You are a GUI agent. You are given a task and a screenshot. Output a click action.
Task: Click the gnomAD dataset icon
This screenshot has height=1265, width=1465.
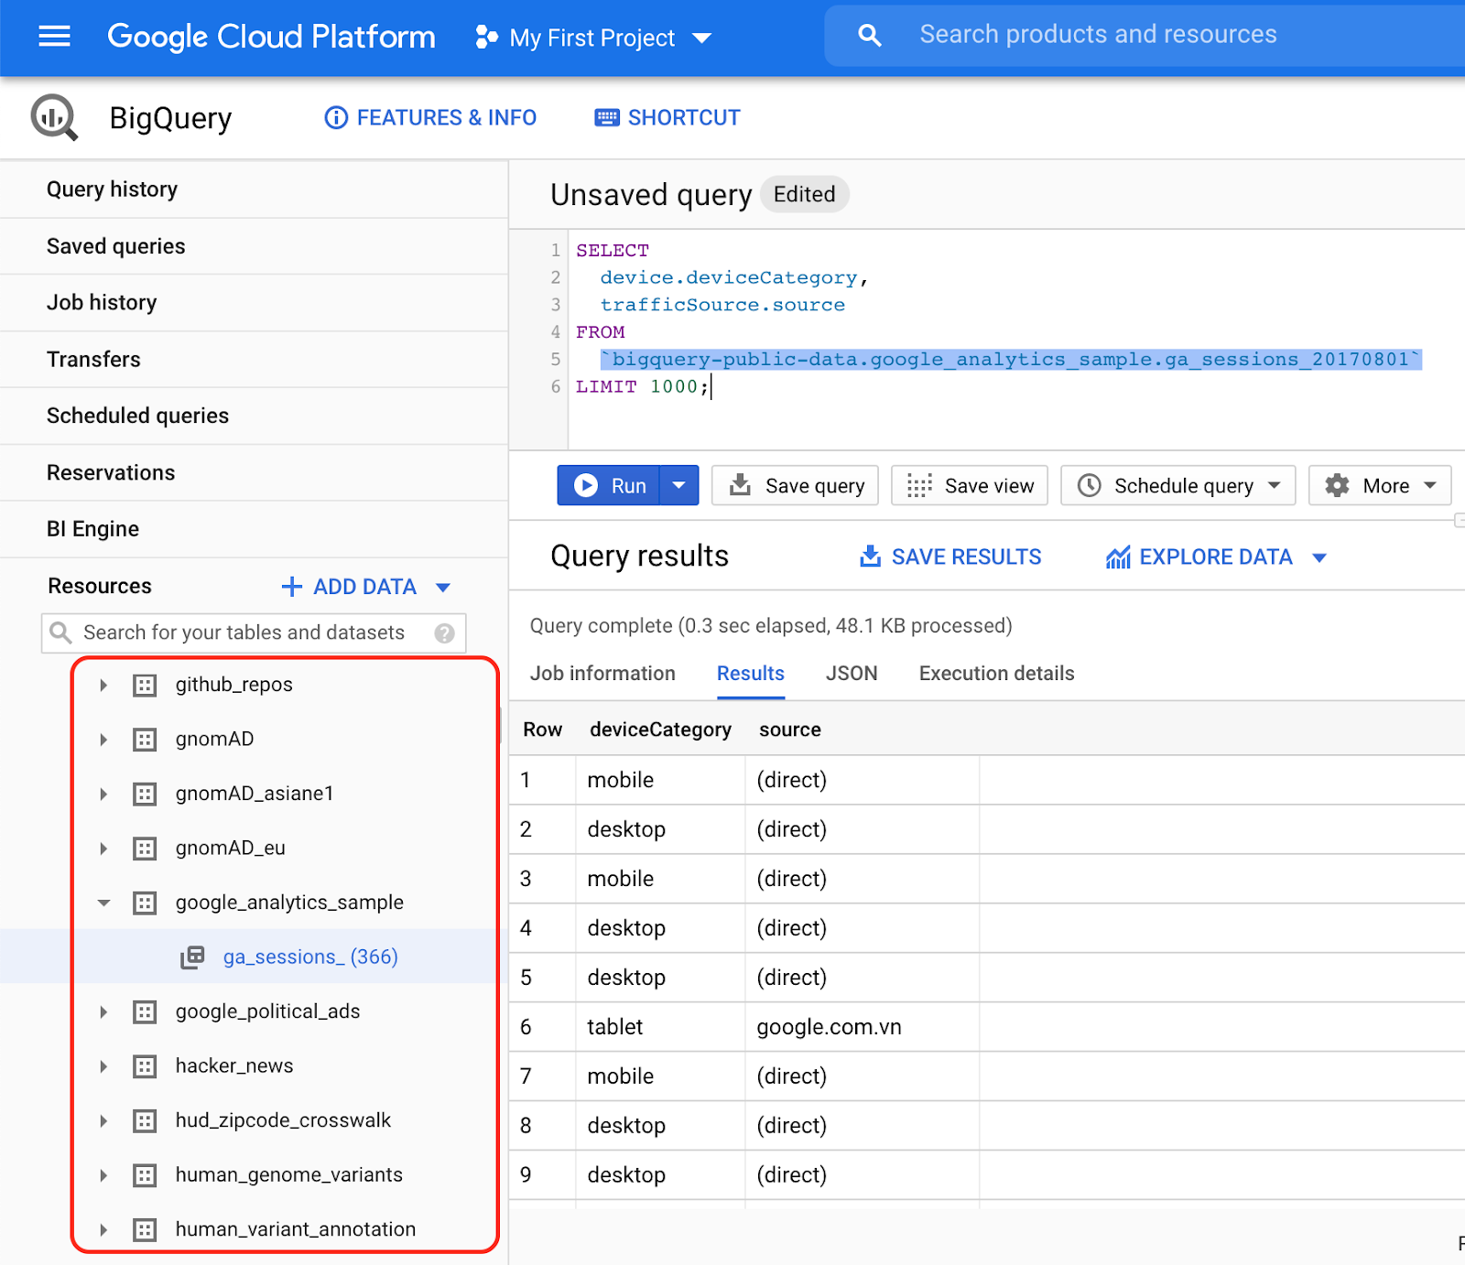(145, 739)
